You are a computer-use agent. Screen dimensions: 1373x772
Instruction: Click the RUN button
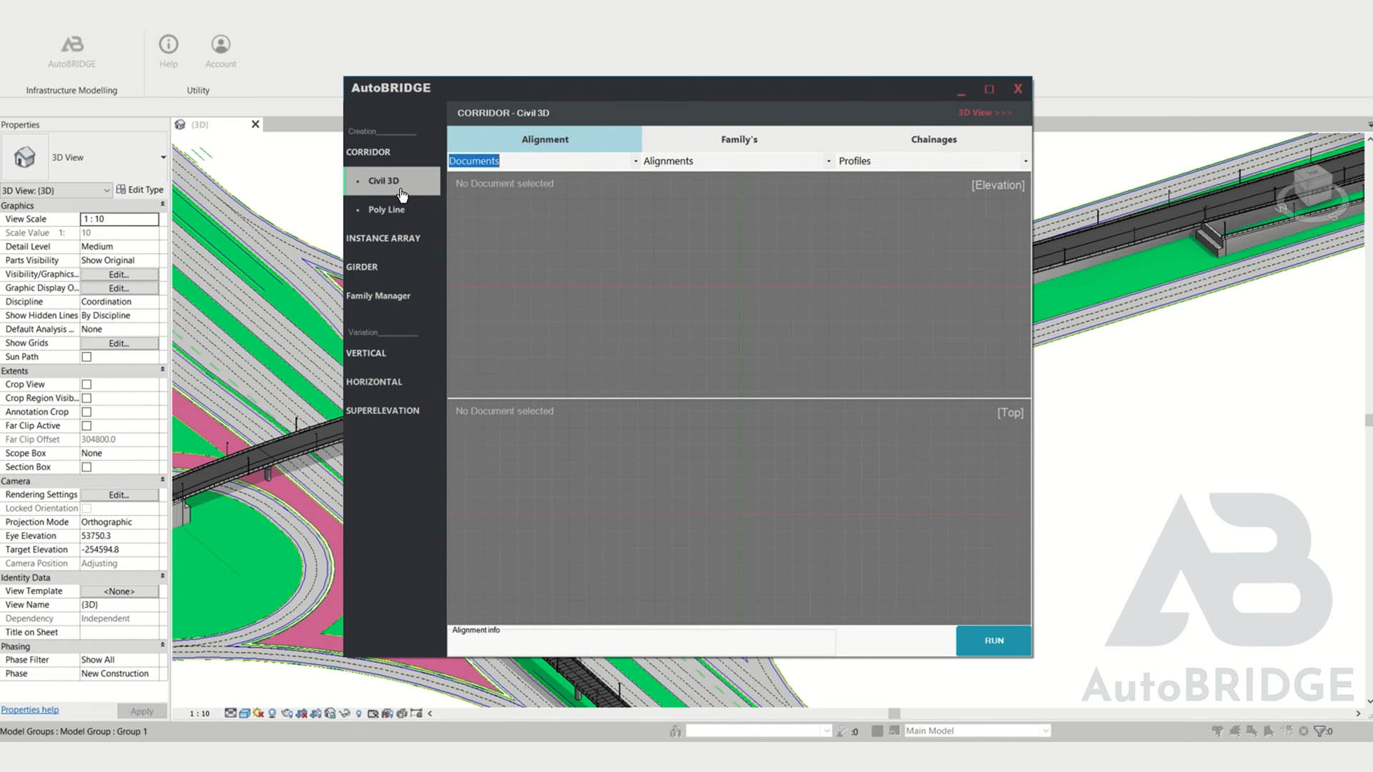point(993,640)
